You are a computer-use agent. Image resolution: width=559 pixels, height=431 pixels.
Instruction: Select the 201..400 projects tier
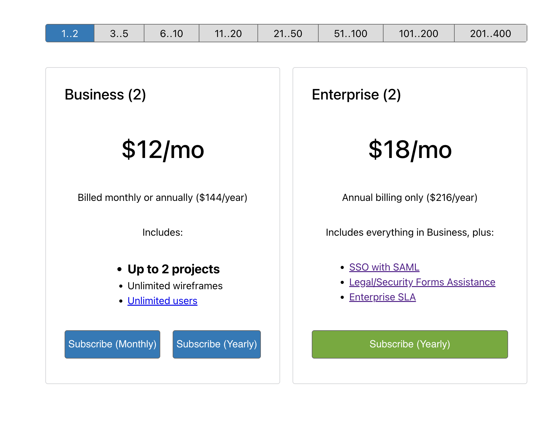click(490, 33)
